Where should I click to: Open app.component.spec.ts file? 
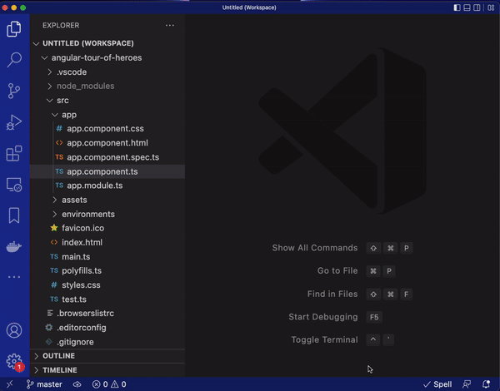107,157
